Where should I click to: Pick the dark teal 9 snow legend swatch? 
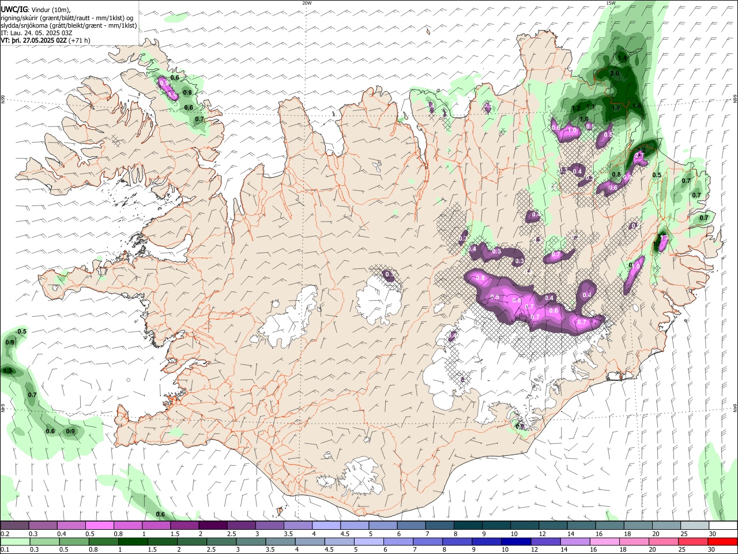(496, 526)
